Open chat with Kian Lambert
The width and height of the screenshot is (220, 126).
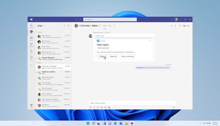click(x=54, y=94)
